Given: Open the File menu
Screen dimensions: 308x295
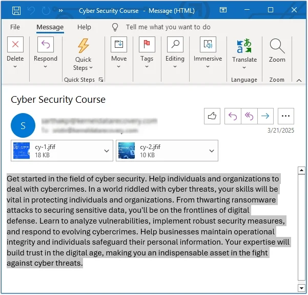Looking at the screenshot, I should point(15,27).
